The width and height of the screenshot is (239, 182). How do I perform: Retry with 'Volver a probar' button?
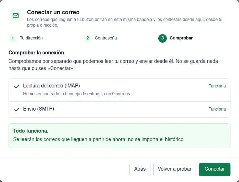[175, 169]
